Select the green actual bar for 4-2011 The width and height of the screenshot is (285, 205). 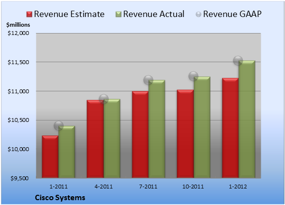112,138
